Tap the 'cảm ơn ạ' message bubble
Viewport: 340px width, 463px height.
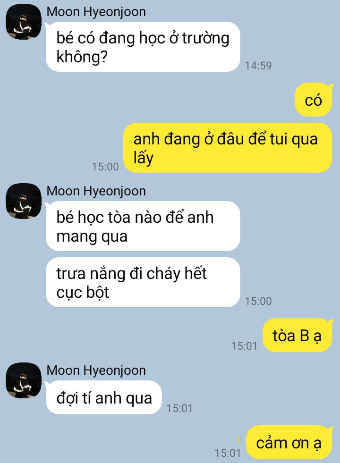pos(289,442)
